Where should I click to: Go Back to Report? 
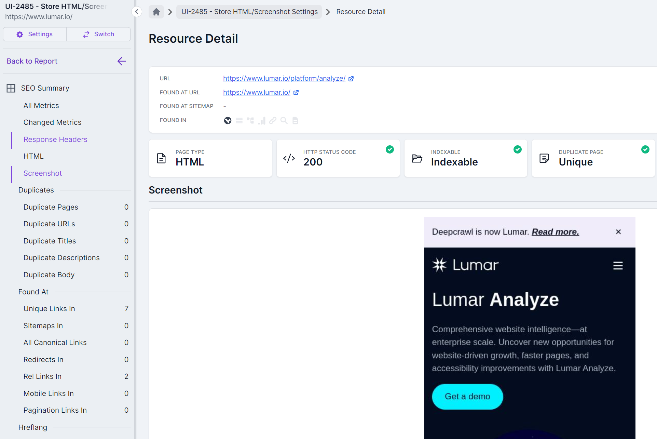coord(32,61)
